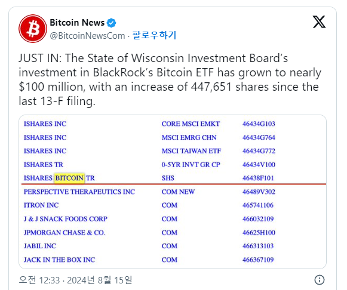This screenshot has height=290, width=347.
Task: Open the @BitcoinNewsCom handle link
Action: (x=87, y=36)
